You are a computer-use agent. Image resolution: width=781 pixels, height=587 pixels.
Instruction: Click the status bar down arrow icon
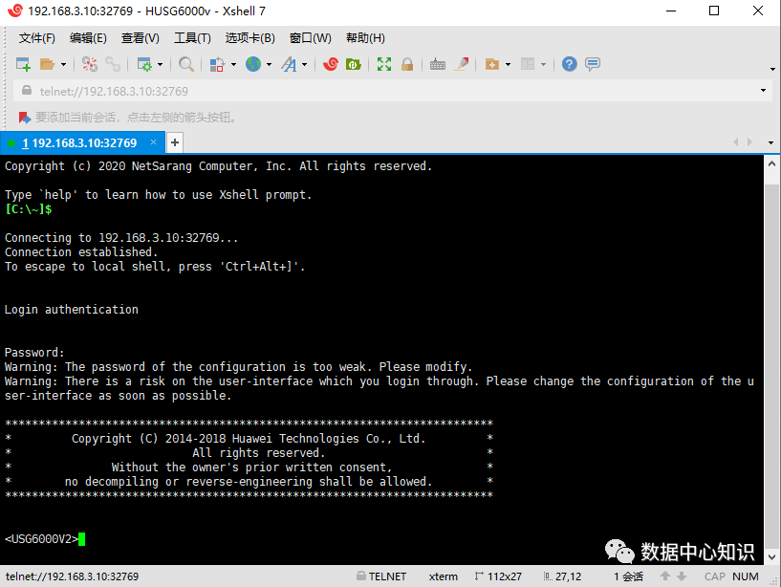682,576
